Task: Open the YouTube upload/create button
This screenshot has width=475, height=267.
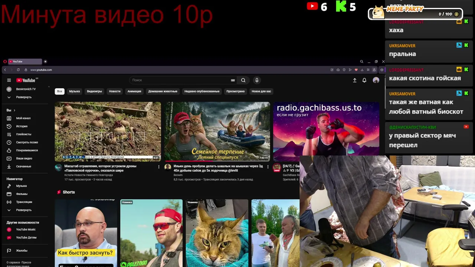Action: 354,80
